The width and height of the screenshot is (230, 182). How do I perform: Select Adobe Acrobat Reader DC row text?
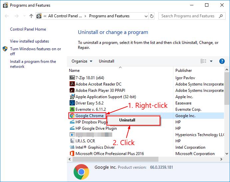(99, 84)
